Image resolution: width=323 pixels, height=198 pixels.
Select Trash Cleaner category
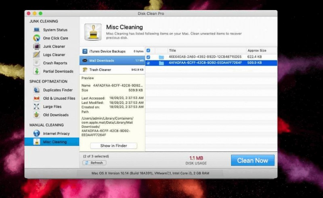112,70
